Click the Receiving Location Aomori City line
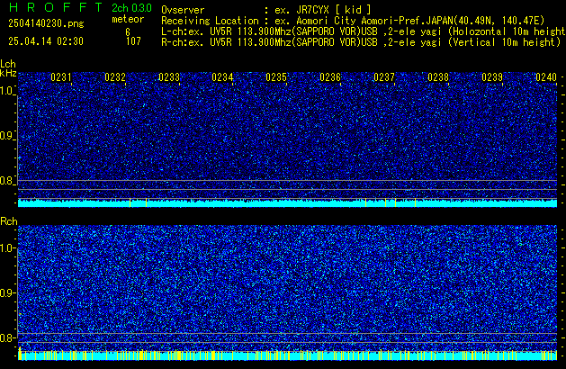 (x=353, y=21)
